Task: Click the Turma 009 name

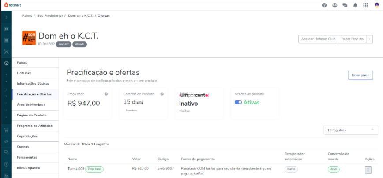Action: [76, 169]
